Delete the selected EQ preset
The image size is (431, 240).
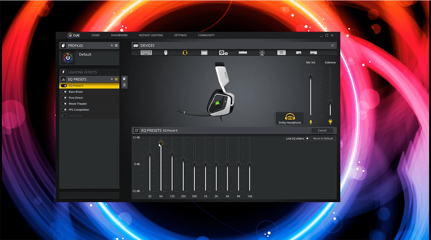coord(124,85)
